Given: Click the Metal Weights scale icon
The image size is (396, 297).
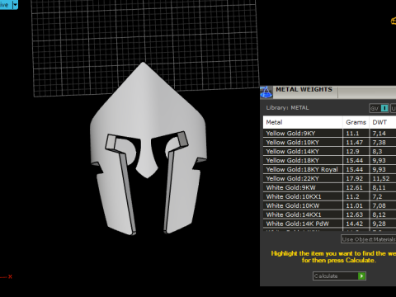Looking at the screenshot, I should pyautogui.click(x=266, y=92).
